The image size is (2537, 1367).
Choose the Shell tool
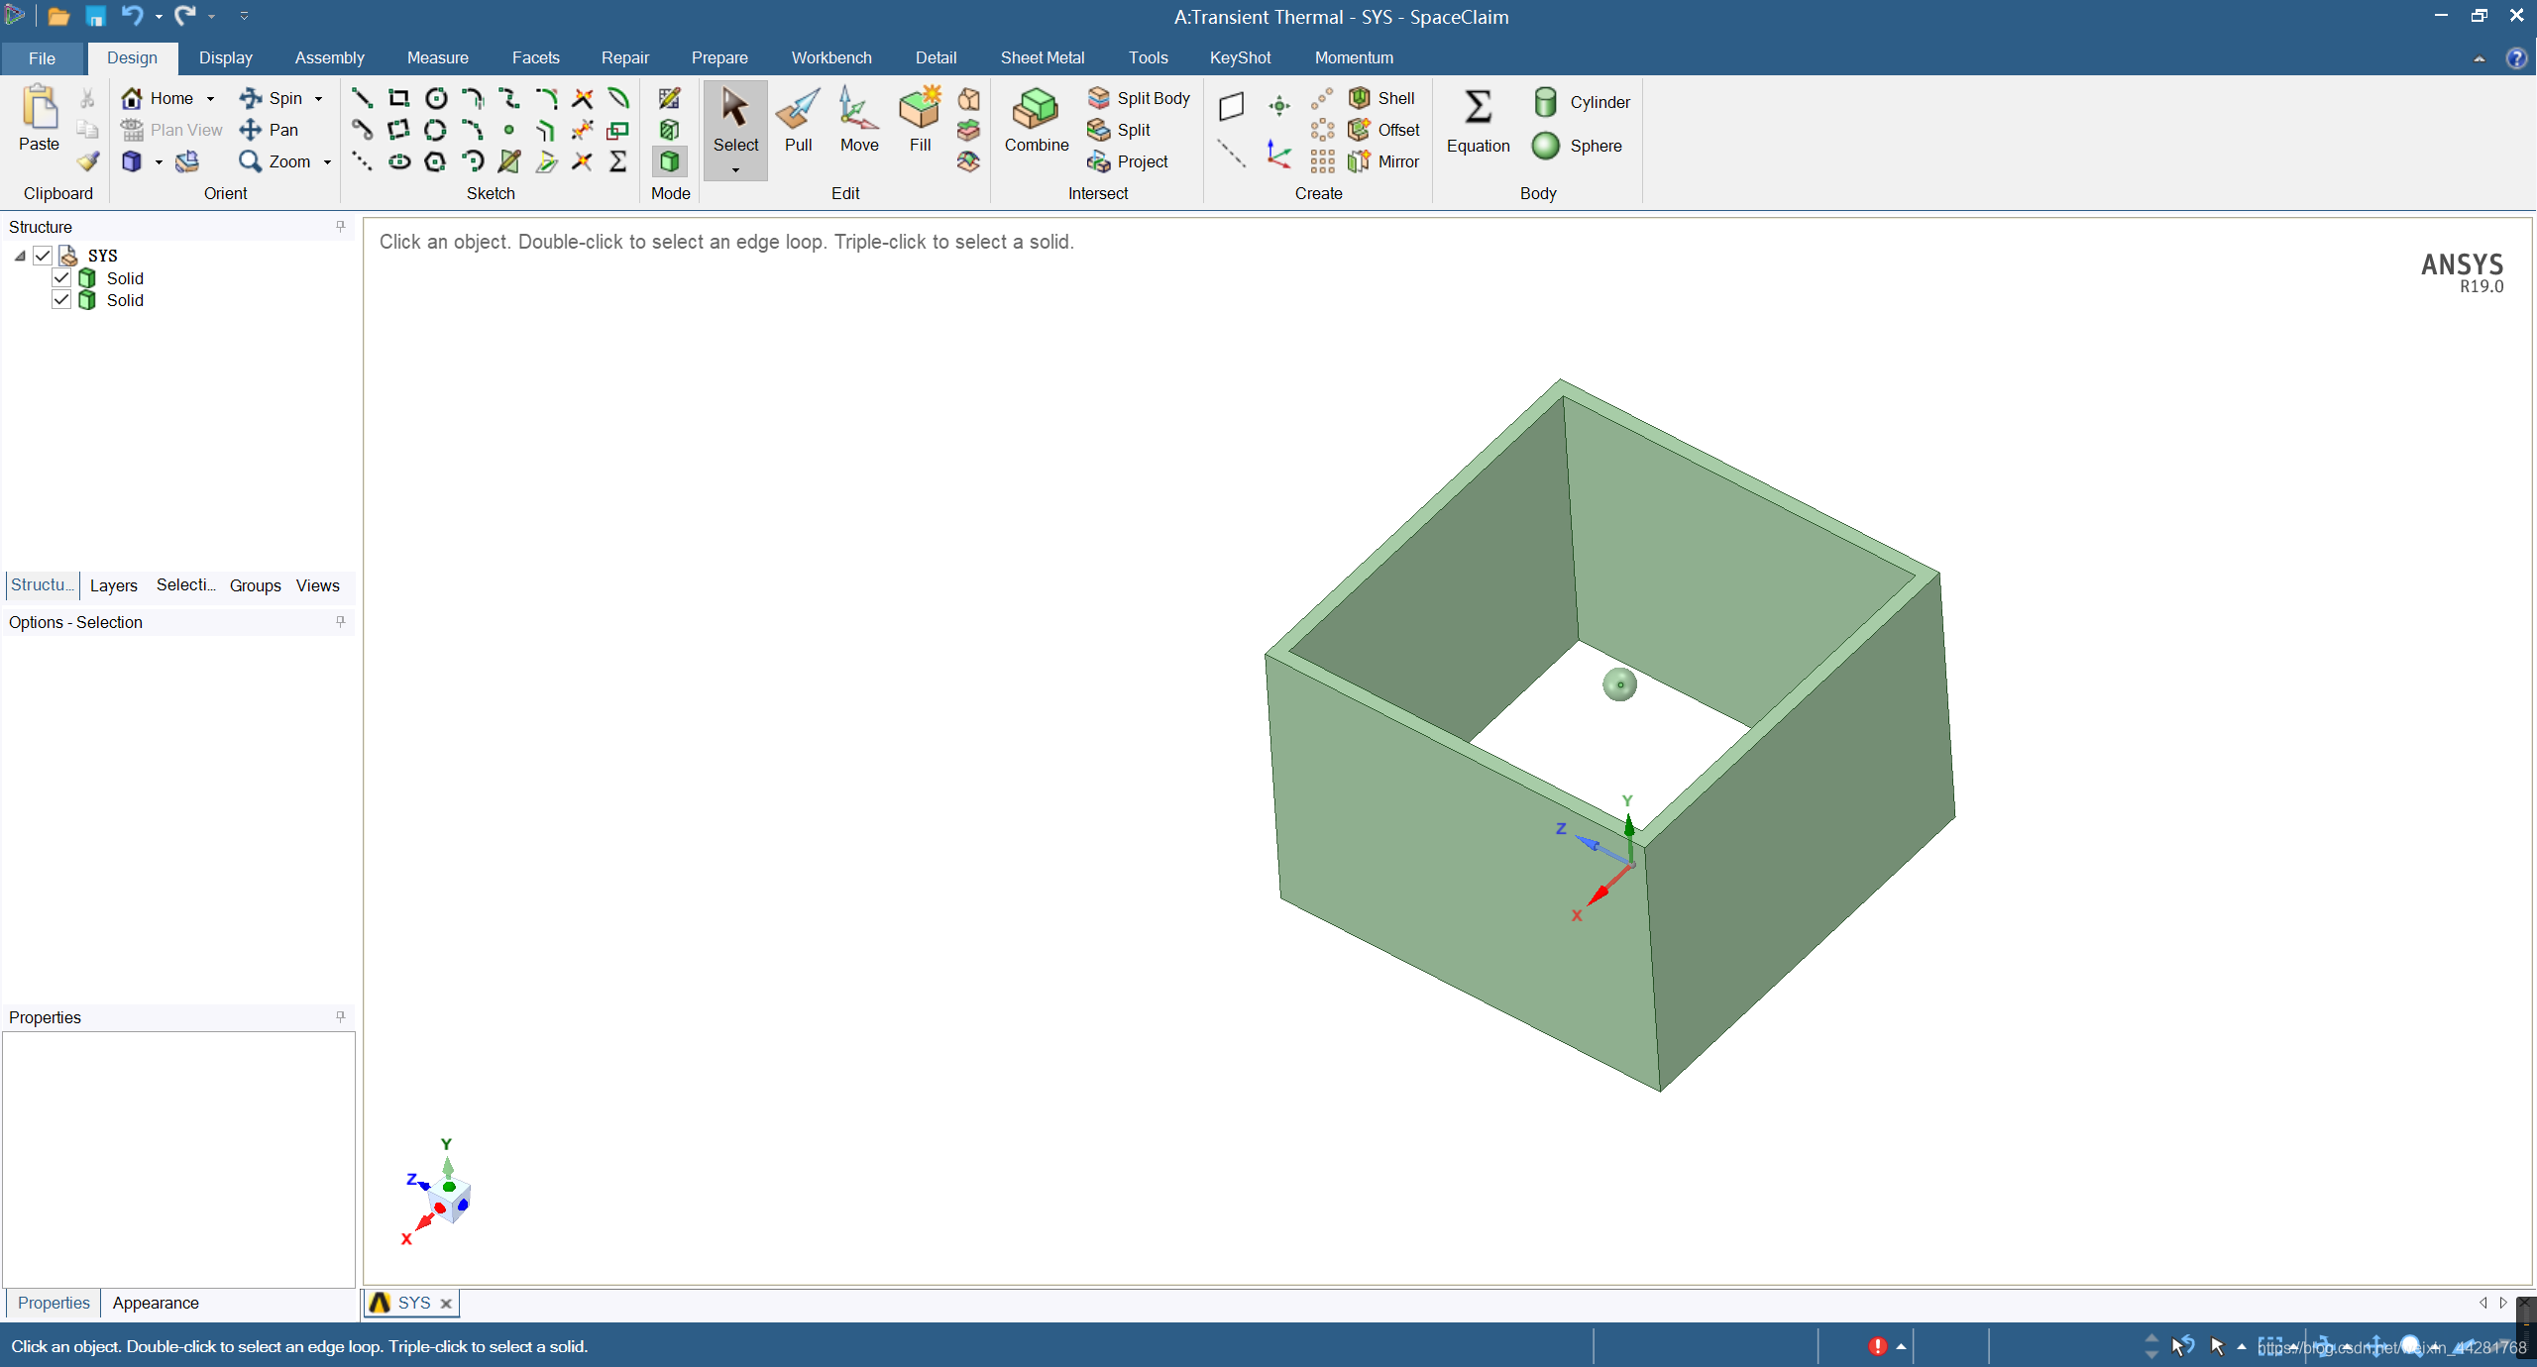point(1382,98)
